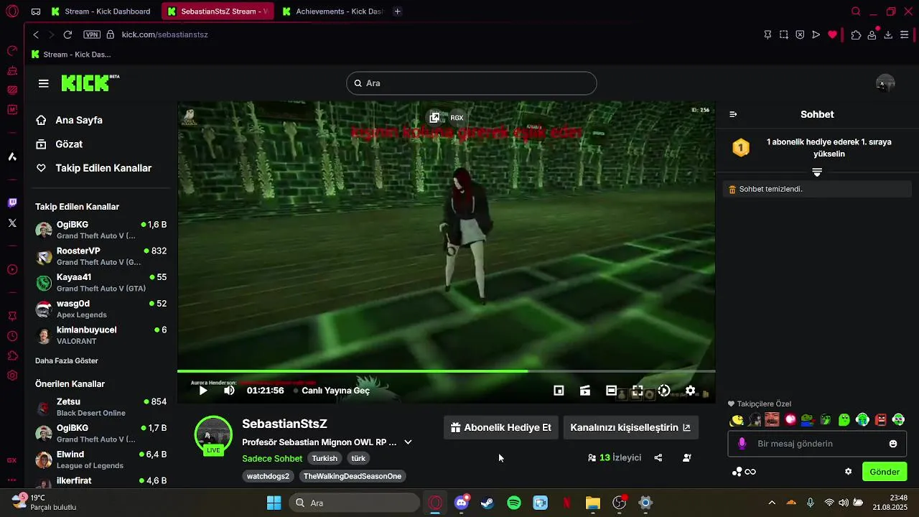Share the stream via share icon
The image size is (919, 517).
(658, 457)
